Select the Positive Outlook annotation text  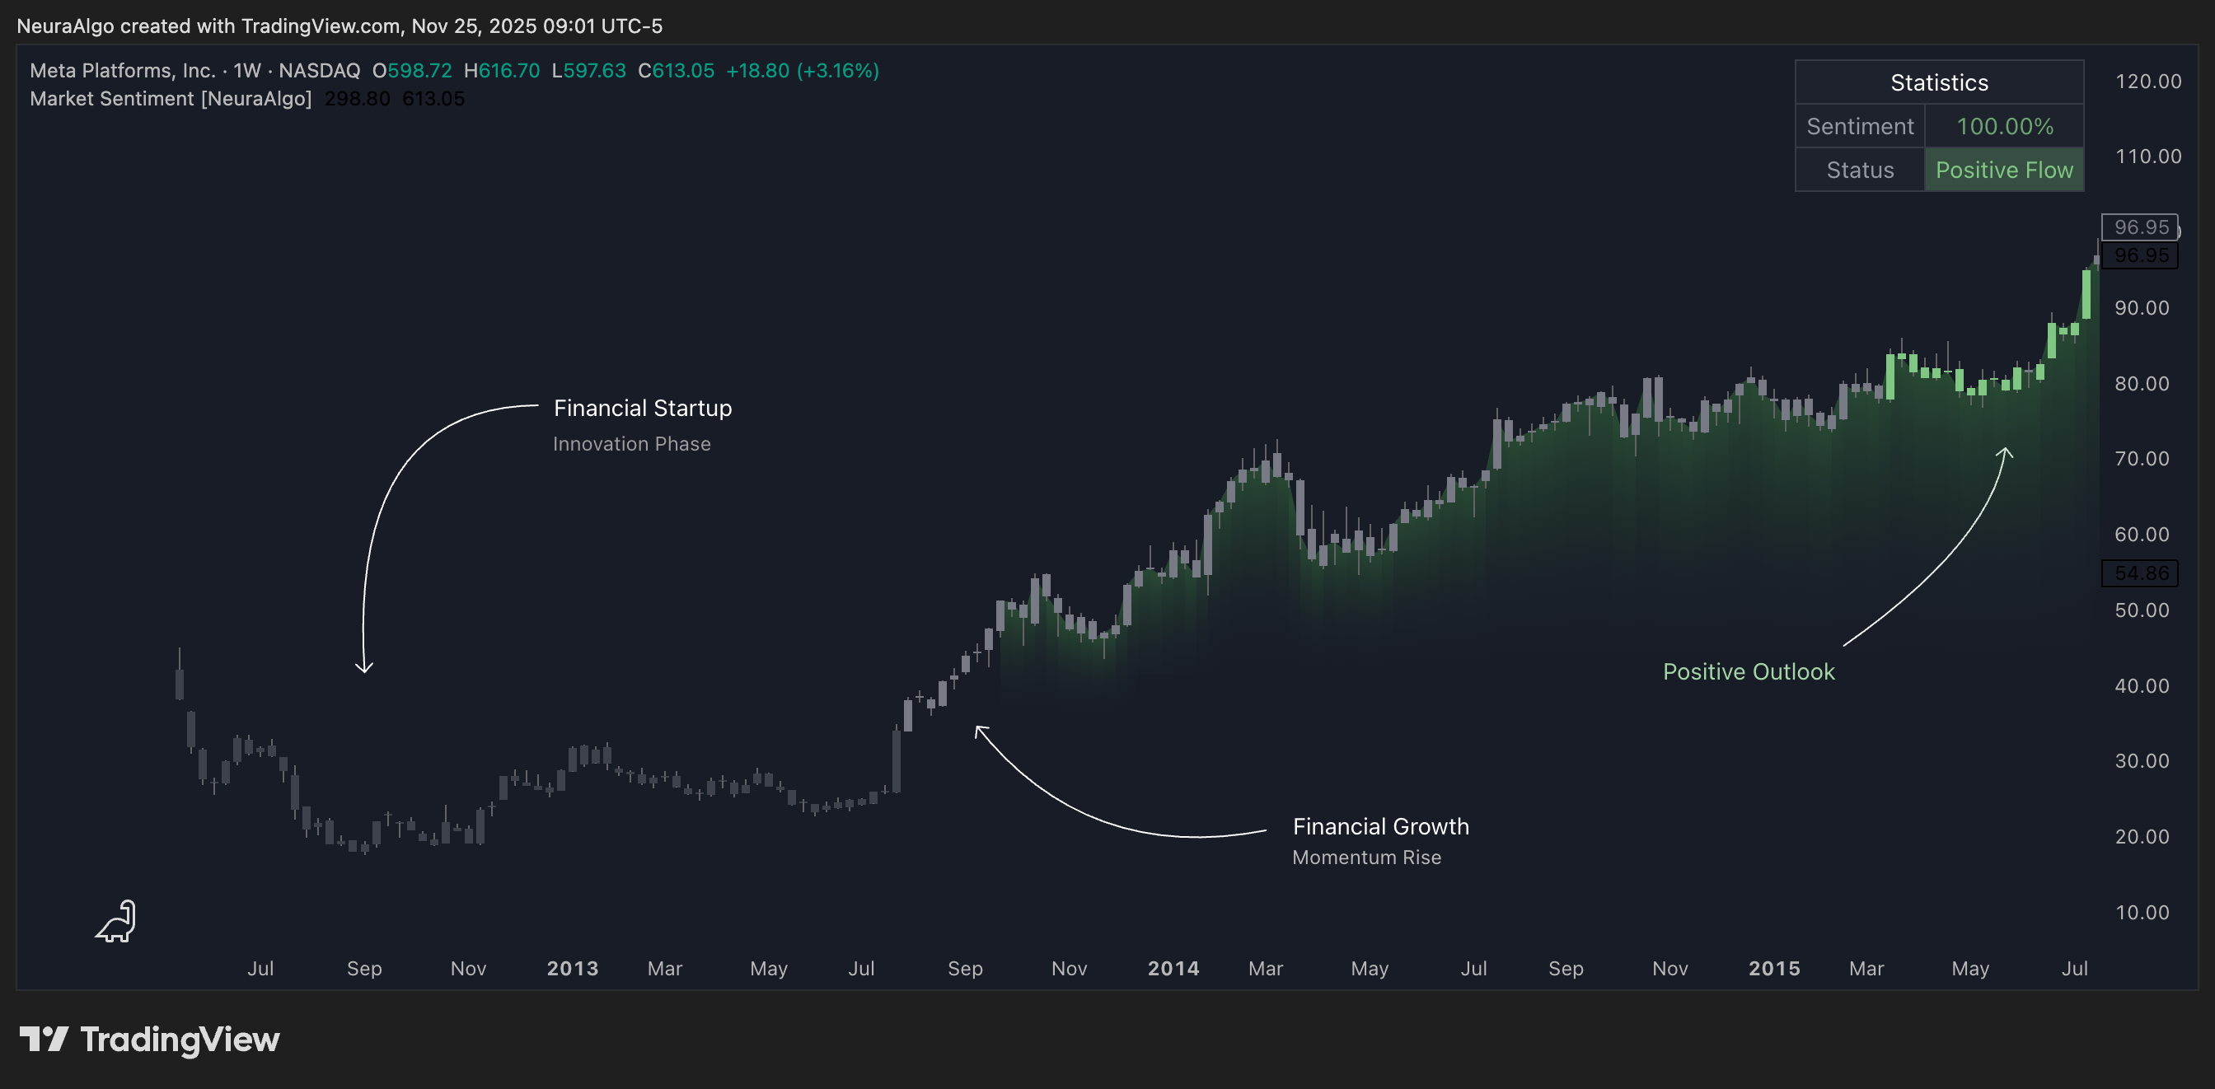tap(1748, 672)
